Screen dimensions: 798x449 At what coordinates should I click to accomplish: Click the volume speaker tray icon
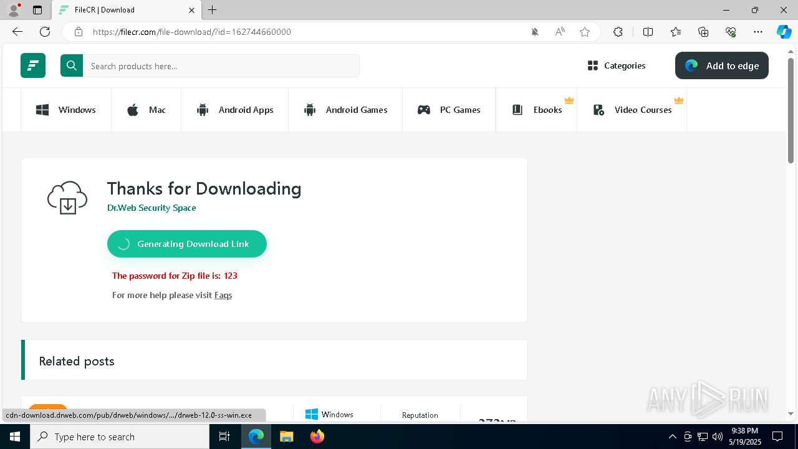718,437
